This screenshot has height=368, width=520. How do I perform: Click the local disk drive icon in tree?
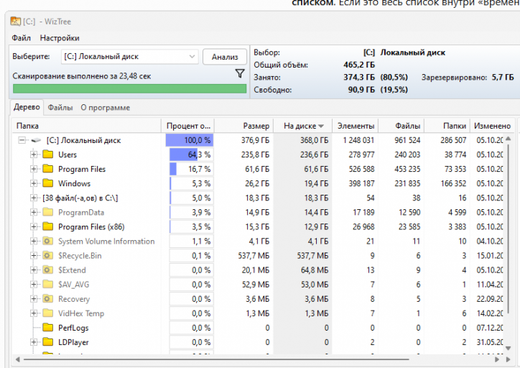36,140
